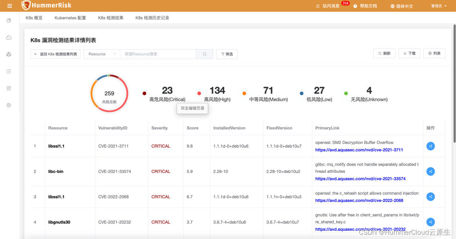Viewport: 456px width, 239px height.
Task: Click the score 9.8 cell
Action: [190, 146]
